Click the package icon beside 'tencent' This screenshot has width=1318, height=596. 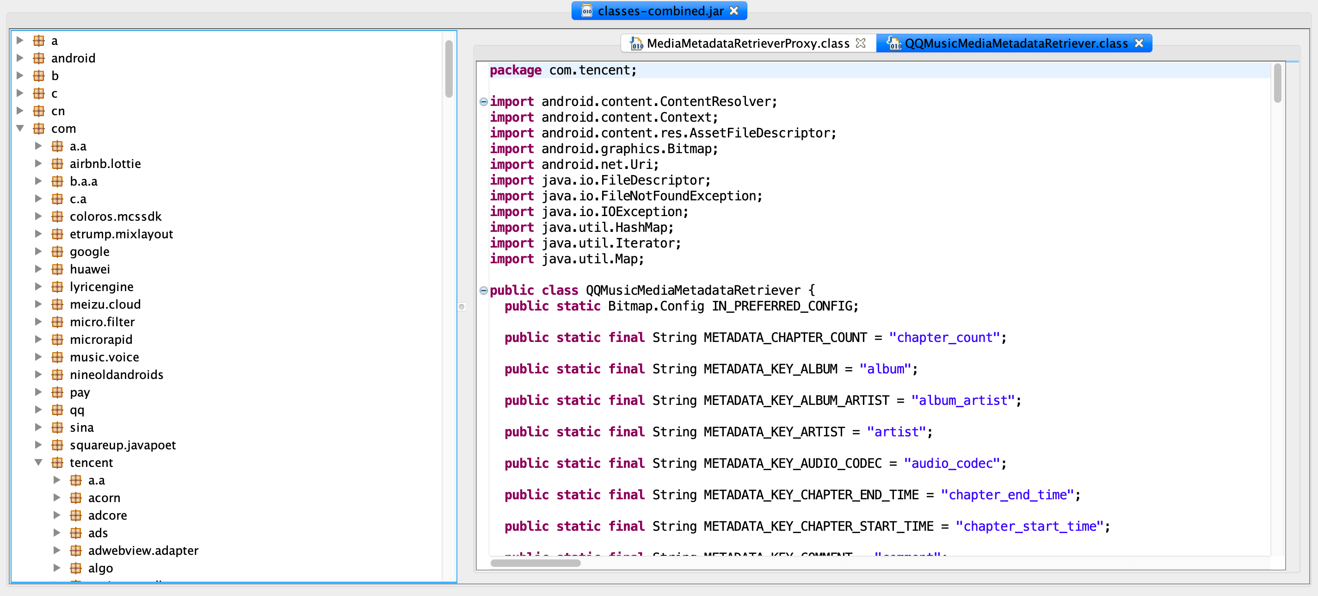point(57,462)
